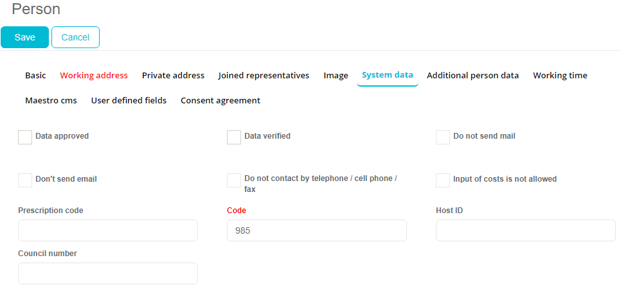Open the Basic tab
This screenshot has height=294, width=621.
pos(35,75)
